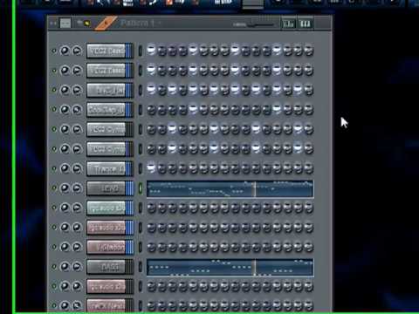This screenshot has width=419, height=314.
Task: Click the orange slanted icon beside Pattern 1
Action: tap(106, 23)
